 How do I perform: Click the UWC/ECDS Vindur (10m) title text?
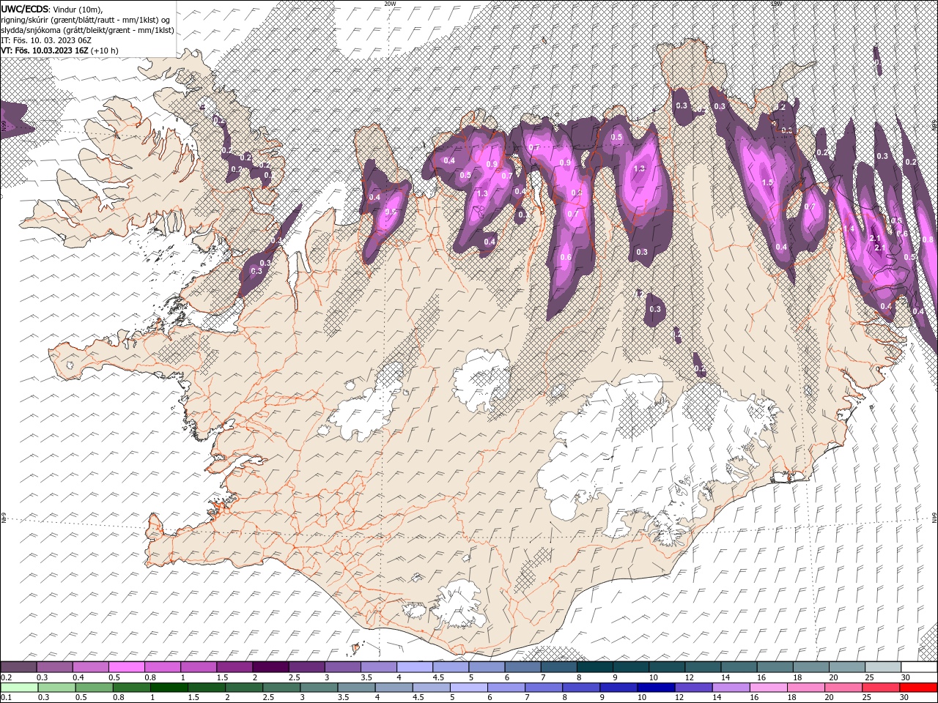[x=52, y=9]
